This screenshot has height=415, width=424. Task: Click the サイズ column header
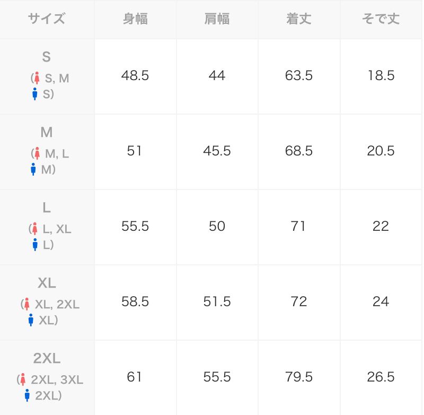pos(47,19)
